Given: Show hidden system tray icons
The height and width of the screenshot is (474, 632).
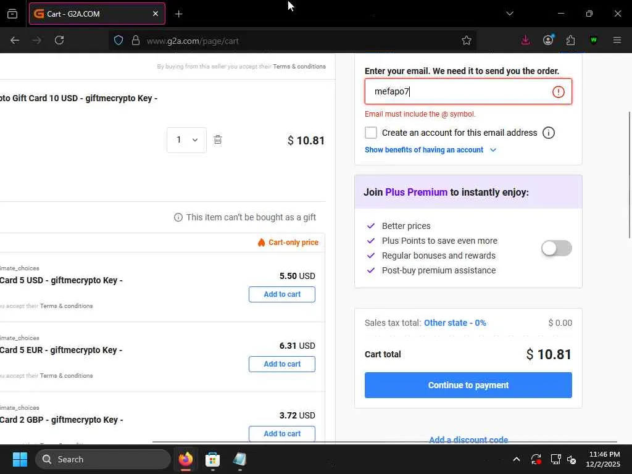Looking at the screenshot, I should tap(517, 459).
